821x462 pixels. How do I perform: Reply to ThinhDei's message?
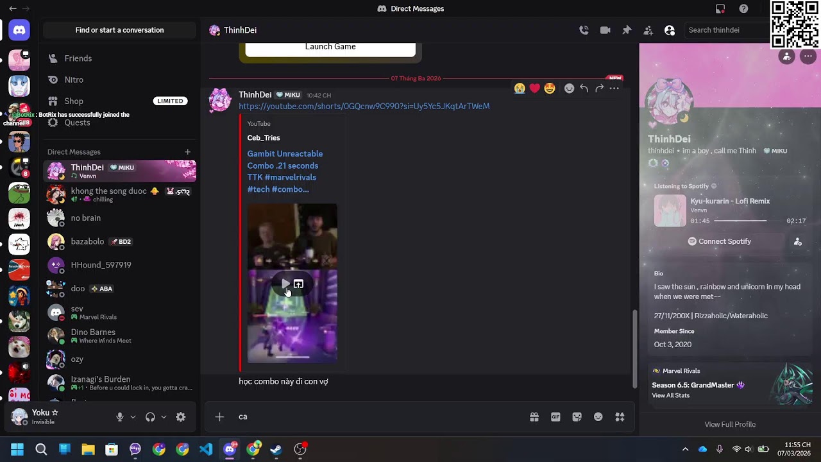pos(584,89)
